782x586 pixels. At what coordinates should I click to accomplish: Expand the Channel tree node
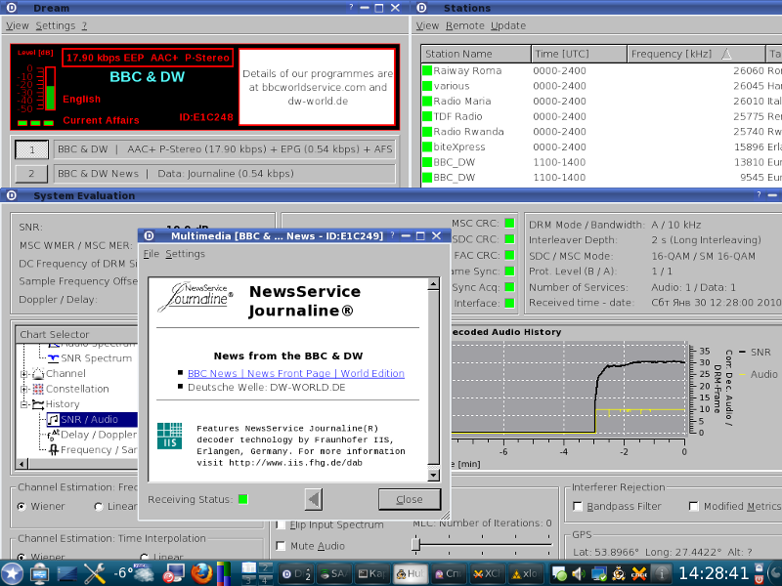[x=24, y=374]
